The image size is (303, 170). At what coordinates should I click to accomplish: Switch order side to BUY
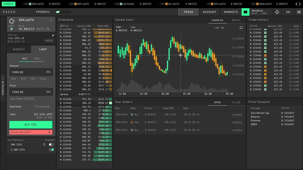[25, 59]
